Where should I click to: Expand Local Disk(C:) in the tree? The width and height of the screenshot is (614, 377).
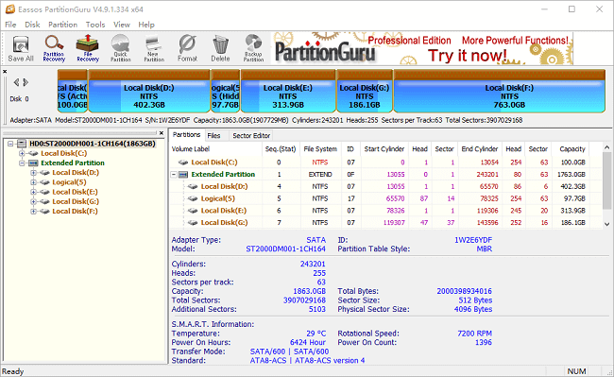coord(22,153)
